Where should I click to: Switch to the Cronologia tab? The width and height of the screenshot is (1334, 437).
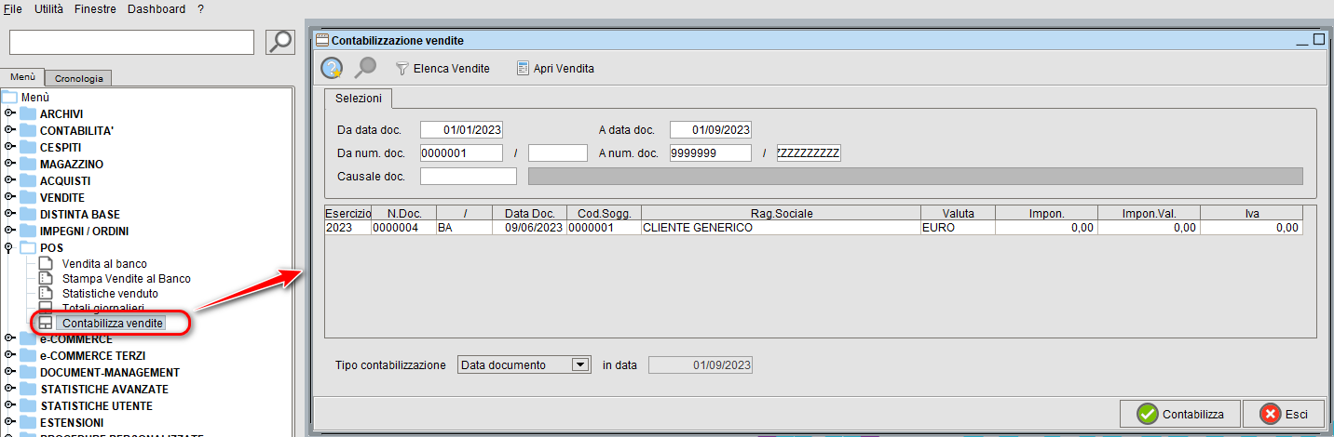78,78
